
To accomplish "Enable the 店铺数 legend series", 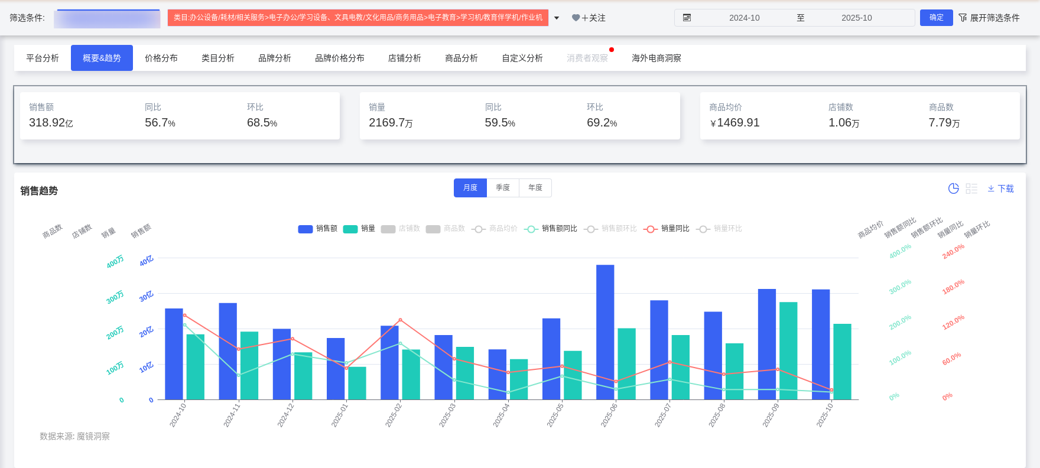I will coord(401,229).
